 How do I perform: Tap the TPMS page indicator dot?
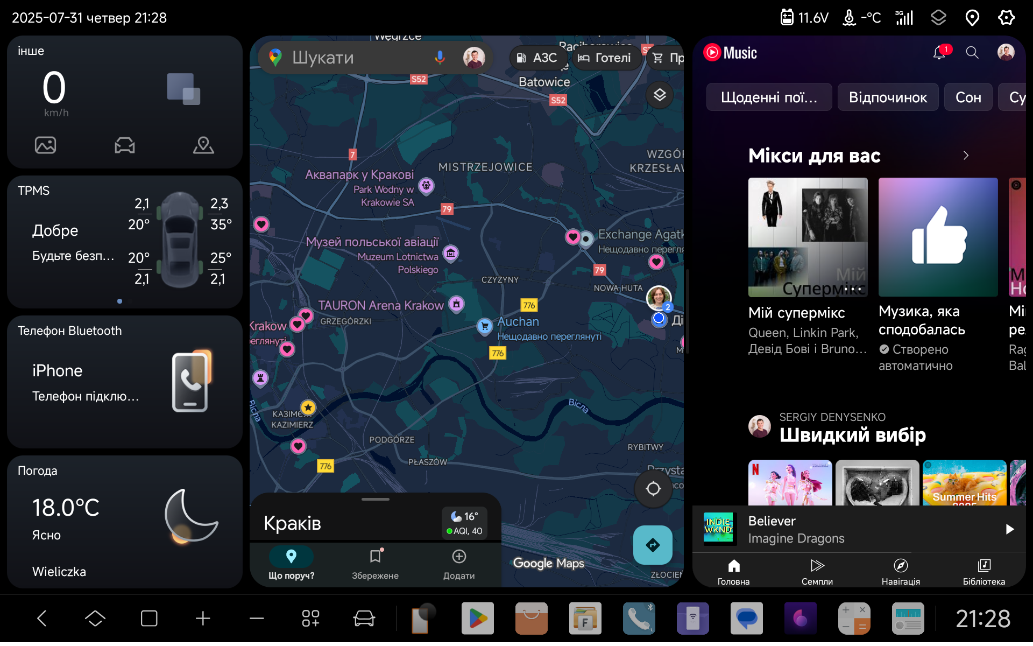[x=119, y=301]
